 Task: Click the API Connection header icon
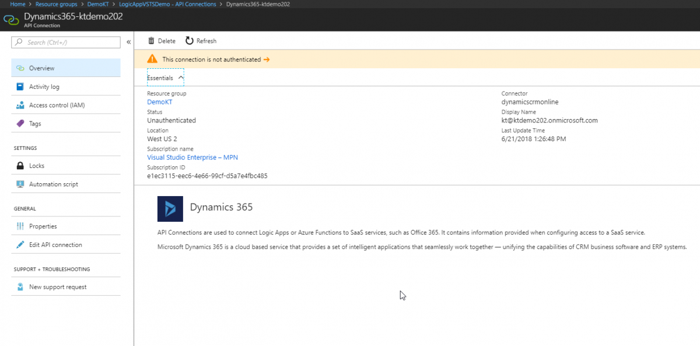12,20
